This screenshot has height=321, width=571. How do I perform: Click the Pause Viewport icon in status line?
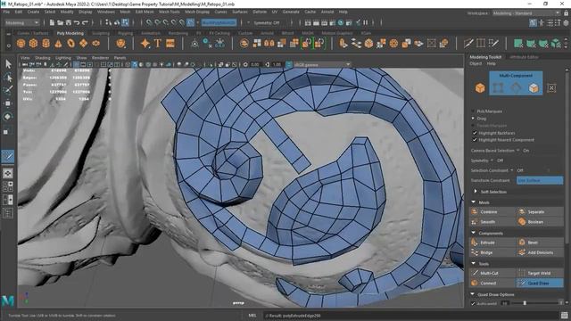365,22
